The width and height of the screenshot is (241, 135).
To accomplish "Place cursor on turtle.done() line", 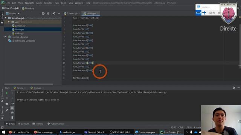I will [x=81, y=78].
